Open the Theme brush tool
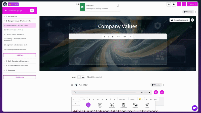201x113 pixels. point(147,105)
